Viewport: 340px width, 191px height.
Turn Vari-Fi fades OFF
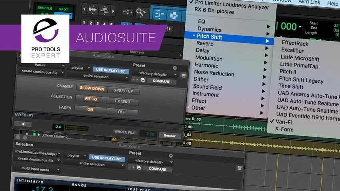122,112
